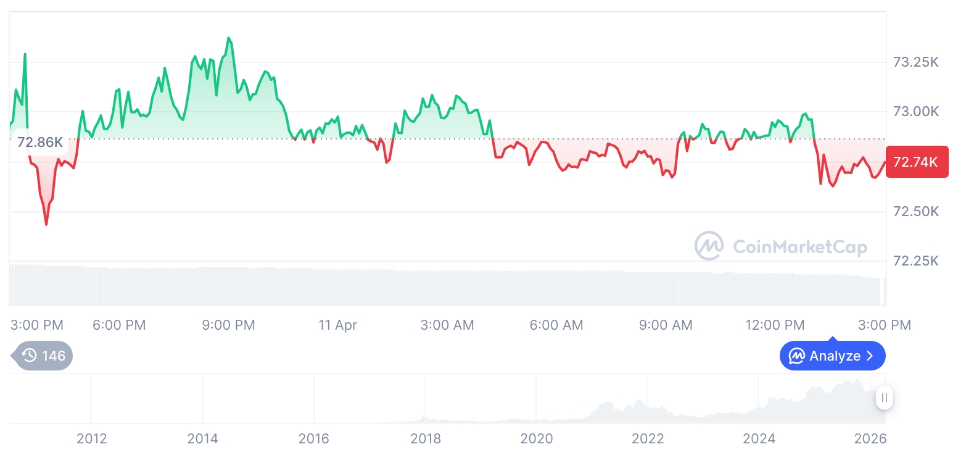Jump to 2018 on the overview timeline
The image size is (966, 452).
coord(426,439)
